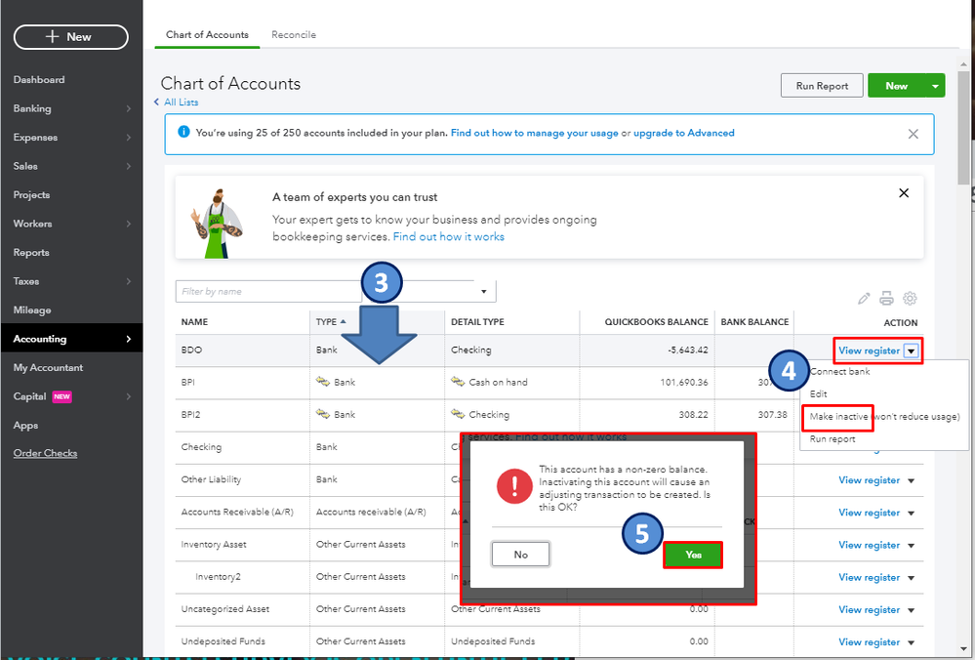The height and width of the screenshot is (660, 975).
Task: Click No in the confirmation dialog
Action: click(x=520, y=555)
